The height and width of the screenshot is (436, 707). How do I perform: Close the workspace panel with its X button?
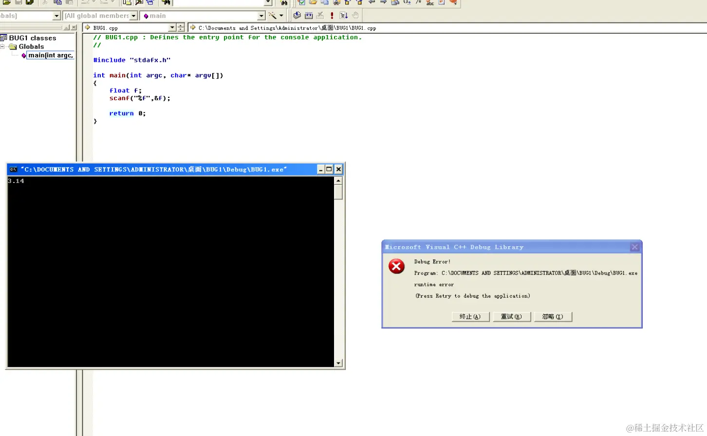pyautogui.click(x=74, y=28)
